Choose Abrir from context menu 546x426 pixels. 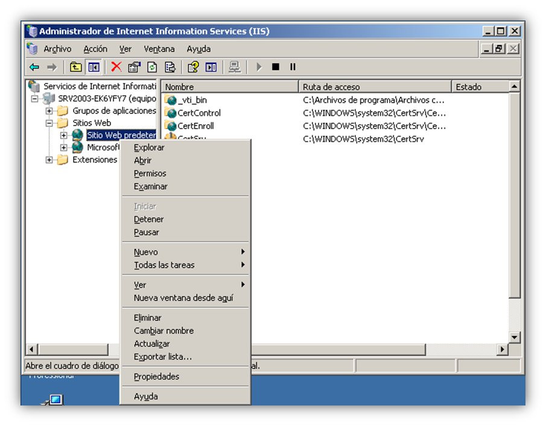(x=185, y=161)
